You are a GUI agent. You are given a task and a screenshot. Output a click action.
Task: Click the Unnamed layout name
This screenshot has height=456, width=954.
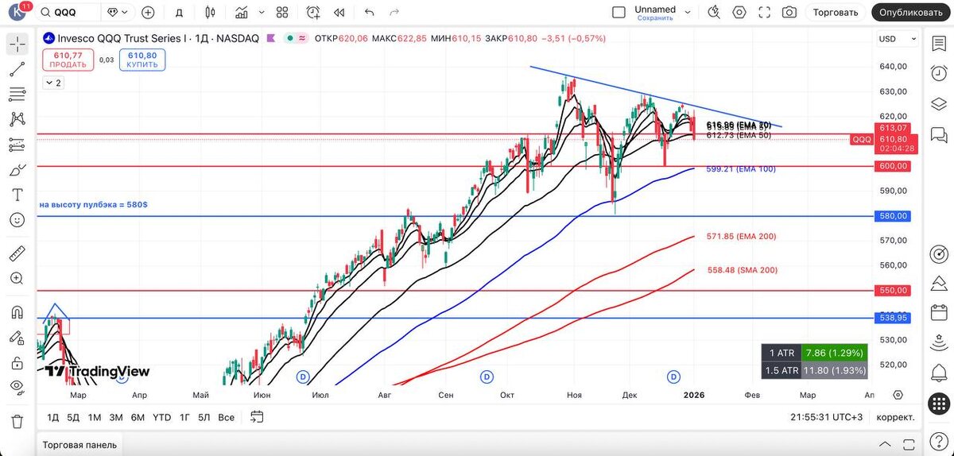[655, 10]
